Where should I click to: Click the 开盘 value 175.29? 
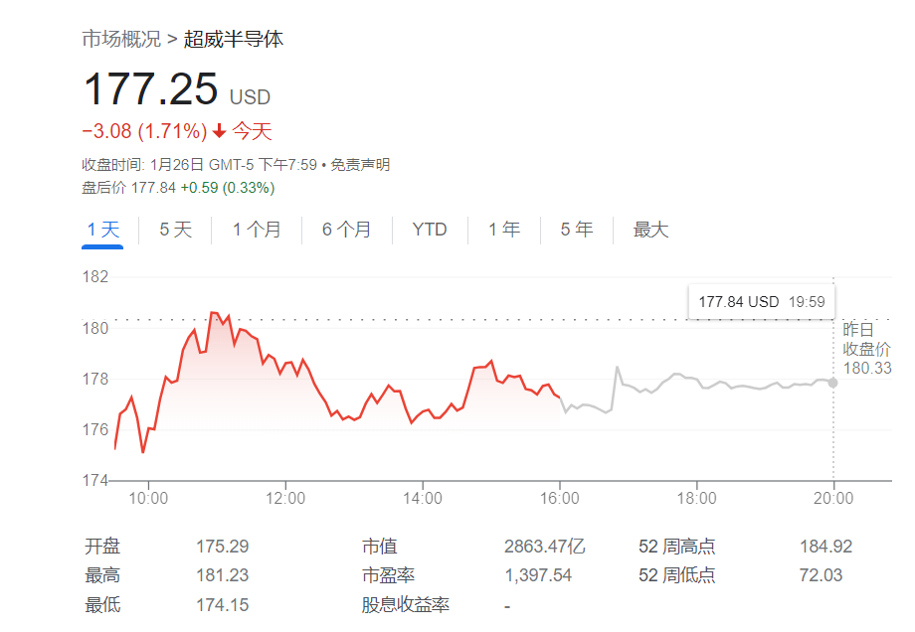pos(223,547)
